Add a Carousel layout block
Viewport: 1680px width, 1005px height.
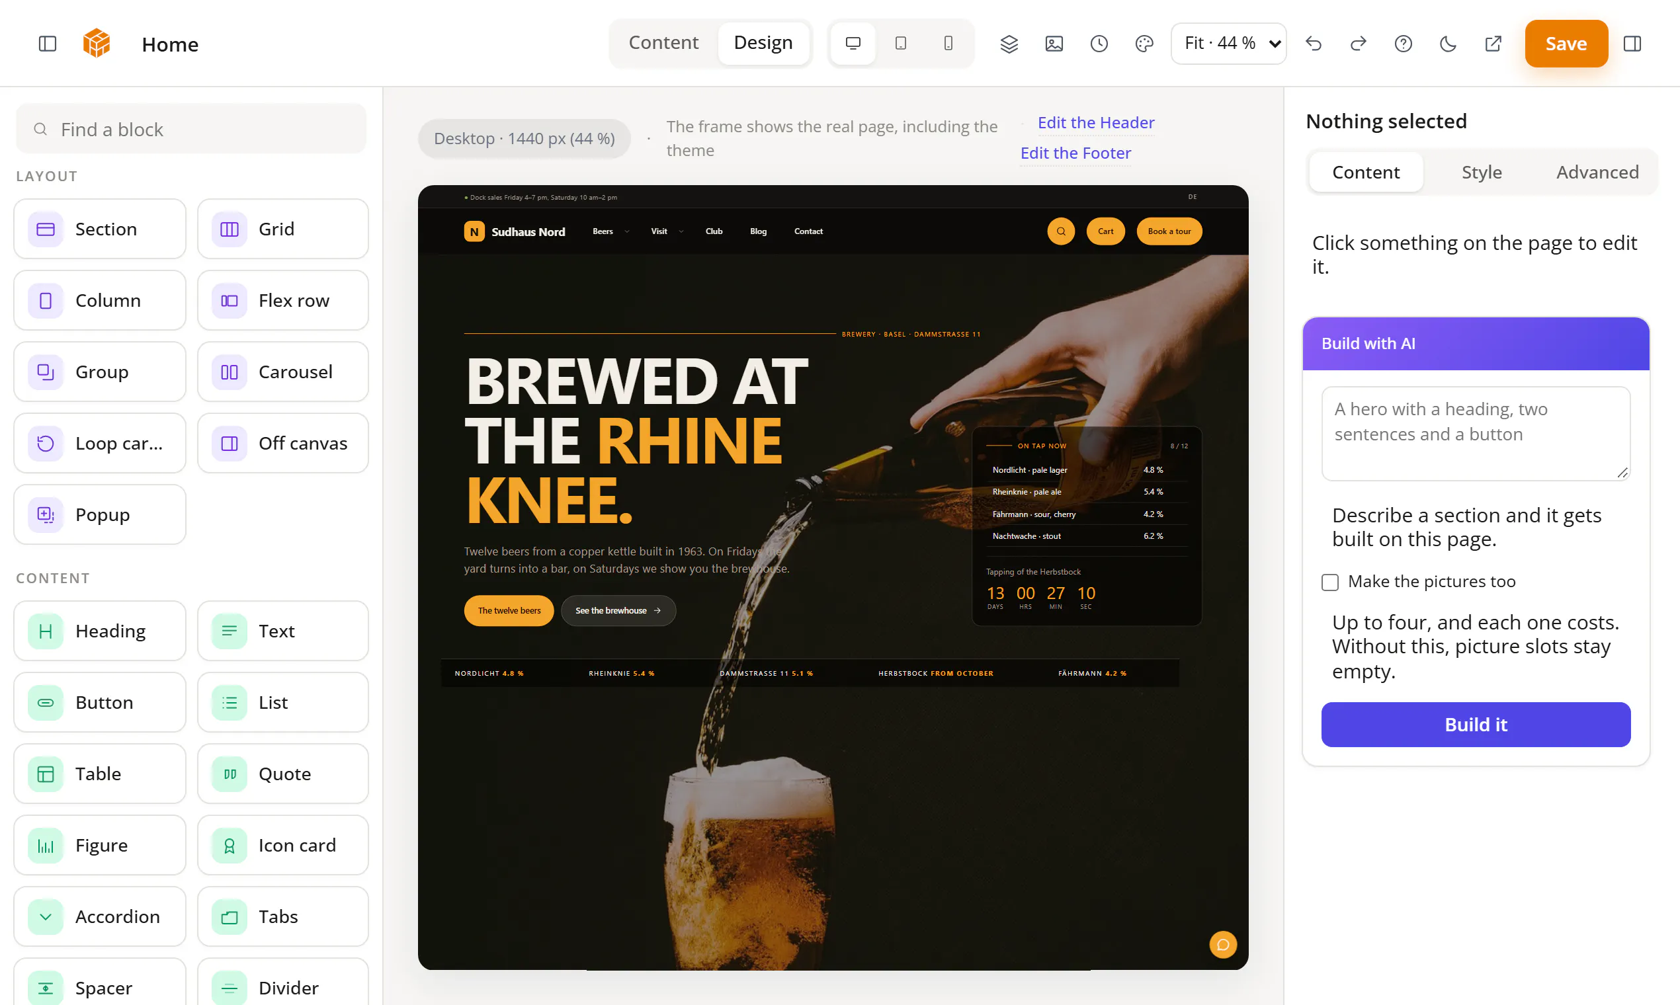pyautogui.click(x=282, y=372)
